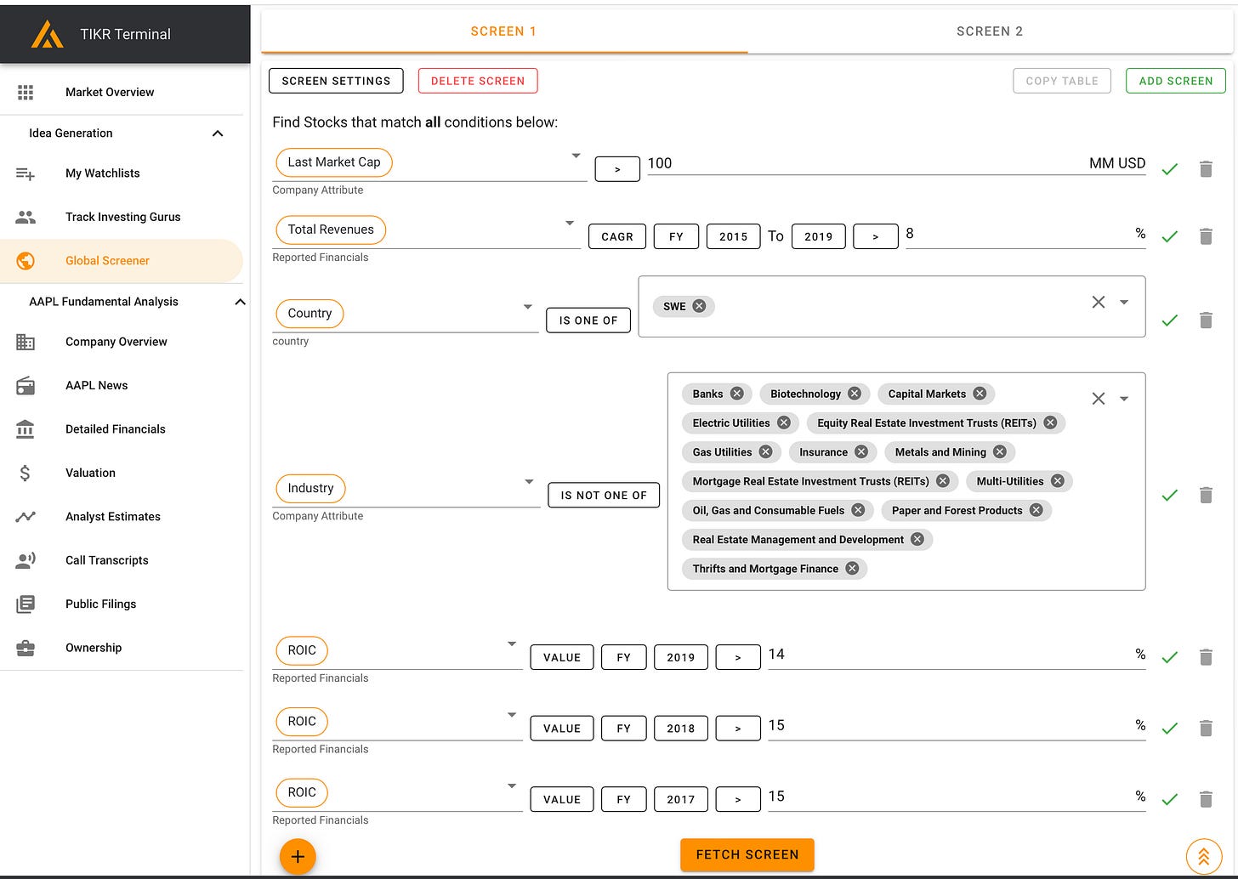This screenshot has height=879, width=1238.
Task: Click the SCREEN SETTINGS button
Action: (x=336, y=81)
